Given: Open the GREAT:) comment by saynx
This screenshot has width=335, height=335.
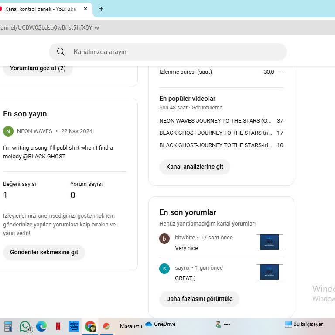Looking at the screenshot, I should [x=185, y=278].
